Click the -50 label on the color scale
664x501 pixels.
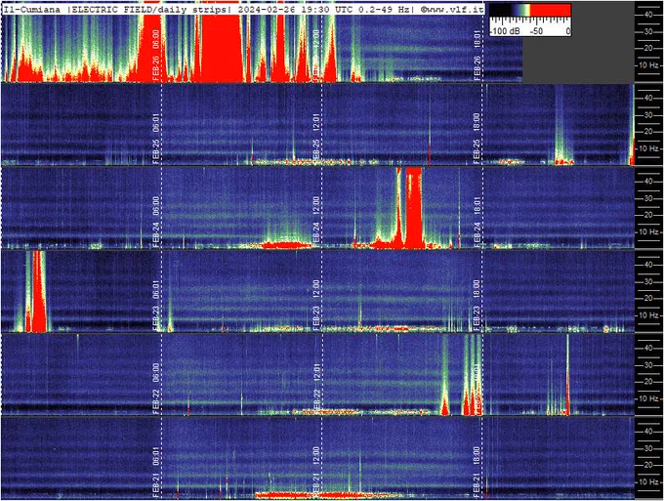(537, 31)
